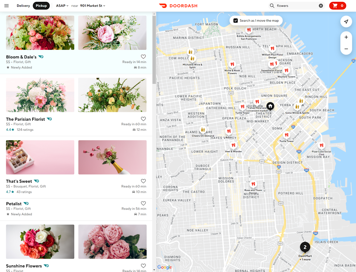Open the Sweetheart Florist map pin

click(271, 64)
